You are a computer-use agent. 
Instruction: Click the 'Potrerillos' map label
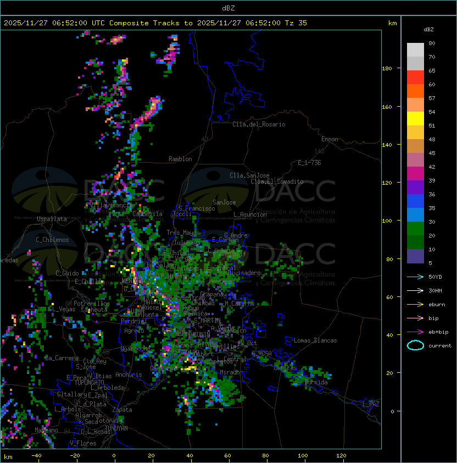pos(92,304)
